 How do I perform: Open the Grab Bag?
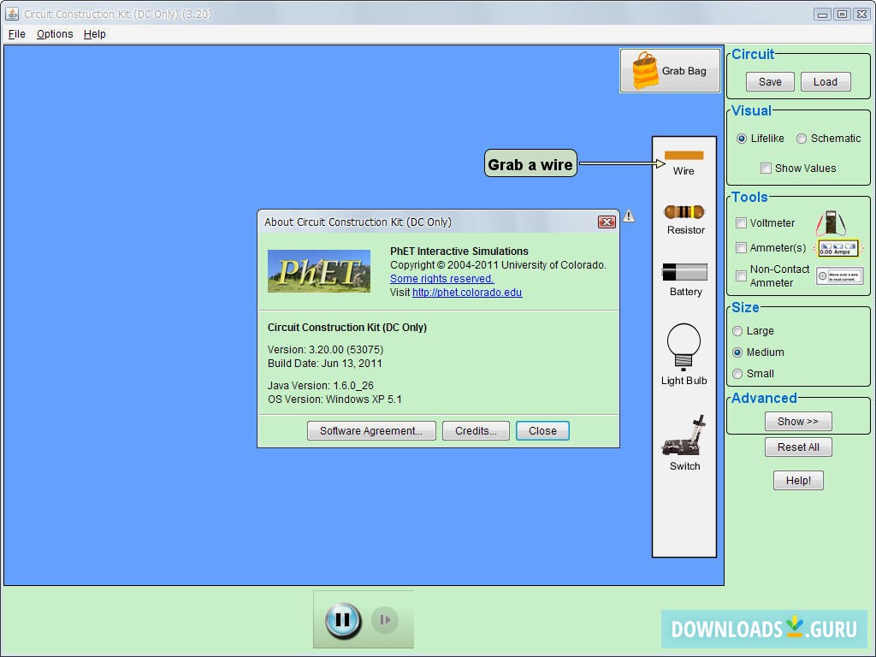tap(670, 70)
